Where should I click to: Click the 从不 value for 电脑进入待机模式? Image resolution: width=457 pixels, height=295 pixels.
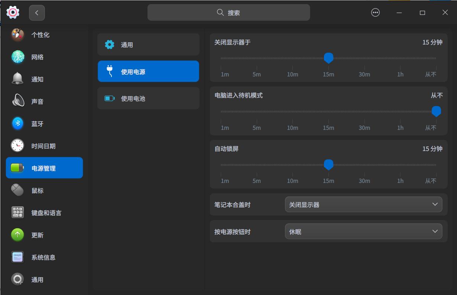(437, 95)
